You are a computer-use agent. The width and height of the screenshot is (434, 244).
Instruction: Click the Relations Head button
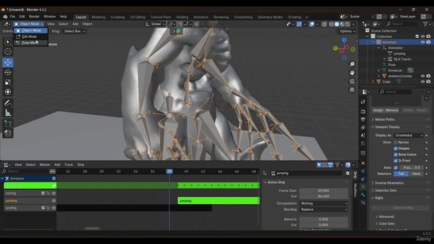click(416, 174)
